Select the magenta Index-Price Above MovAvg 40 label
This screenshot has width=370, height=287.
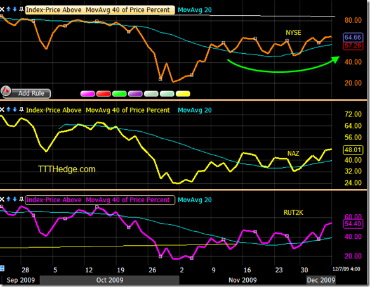100,200
